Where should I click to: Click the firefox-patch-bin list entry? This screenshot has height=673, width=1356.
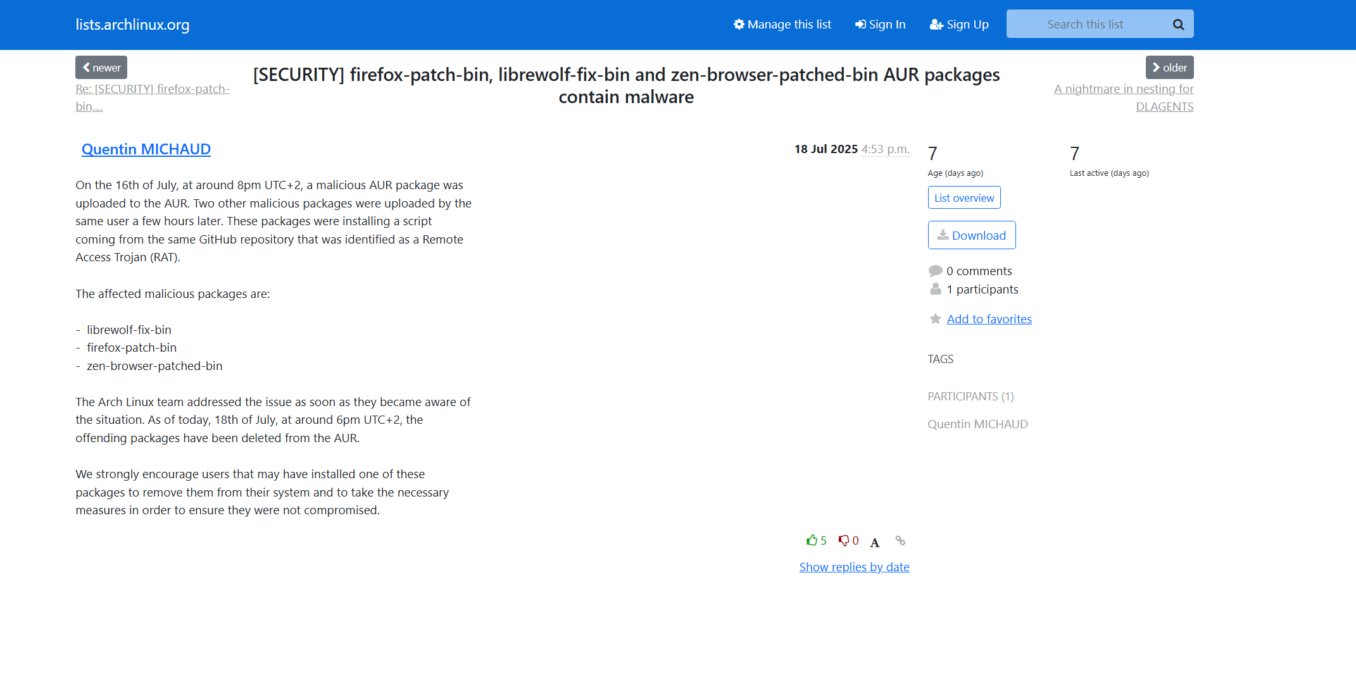[x=132, y=348]
